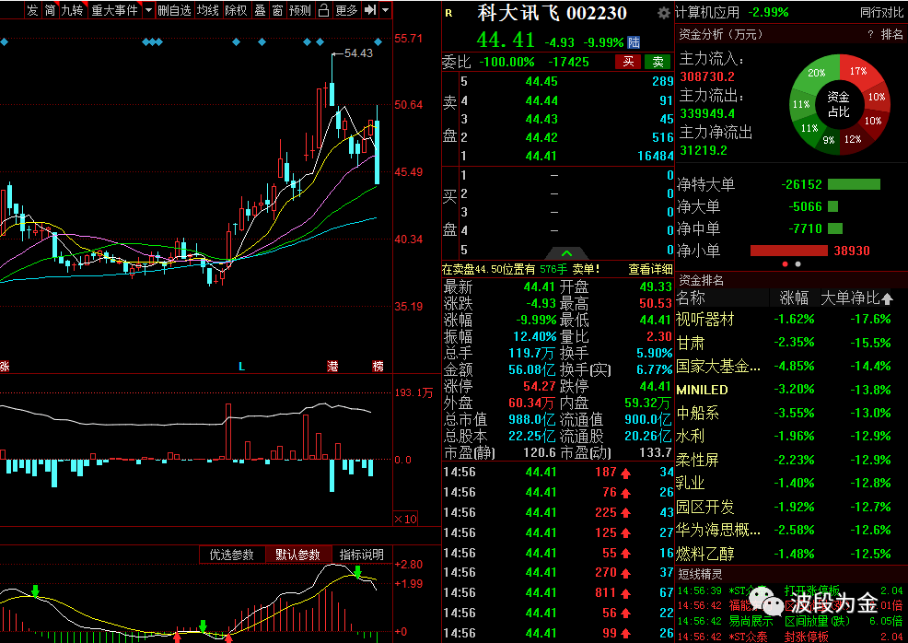Click the 54.43 high price label

point(358,53)
